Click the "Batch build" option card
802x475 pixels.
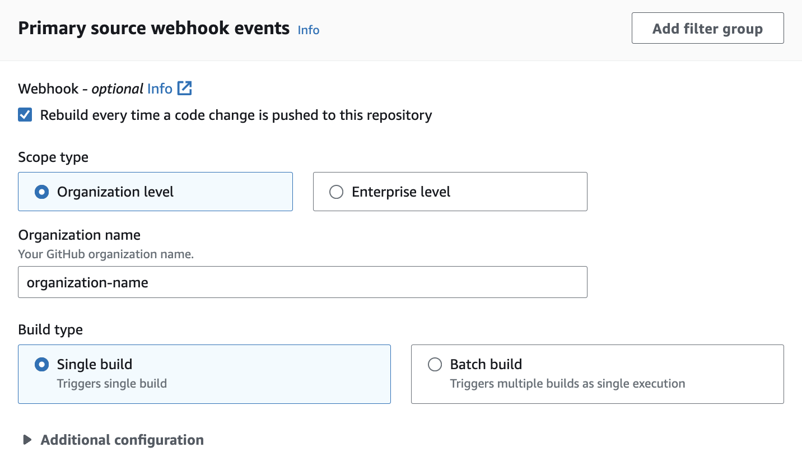pyautogui.click(x=597, y=374)
